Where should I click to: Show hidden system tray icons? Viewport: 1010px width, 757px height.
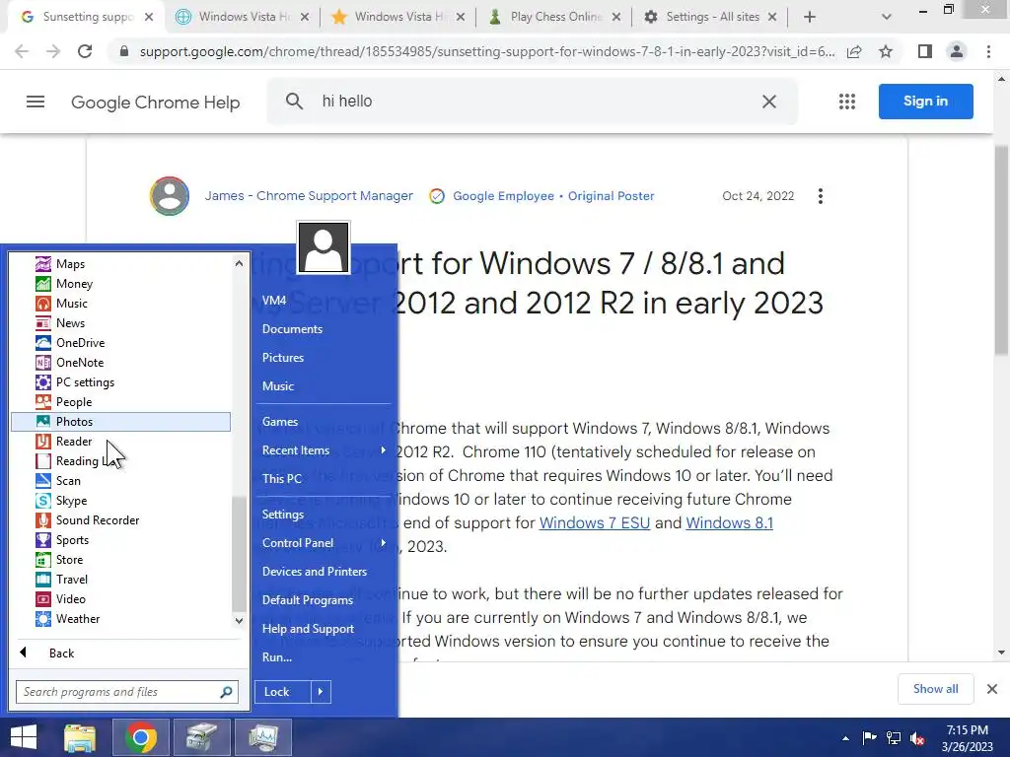[x=845, y=738]
